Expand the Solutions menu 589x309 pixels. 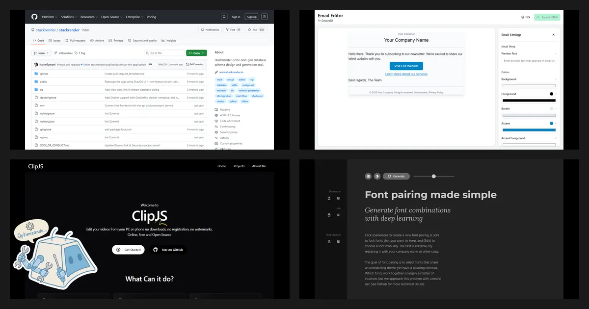click(x=68, y=17)
